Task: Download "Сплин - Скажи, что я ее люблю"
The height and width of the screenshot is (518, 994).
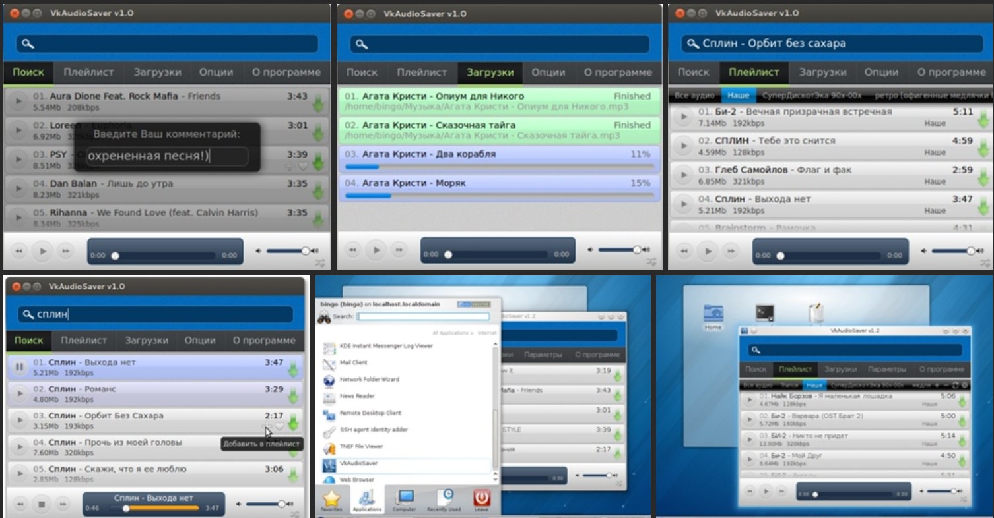Action: pos(293,476)
